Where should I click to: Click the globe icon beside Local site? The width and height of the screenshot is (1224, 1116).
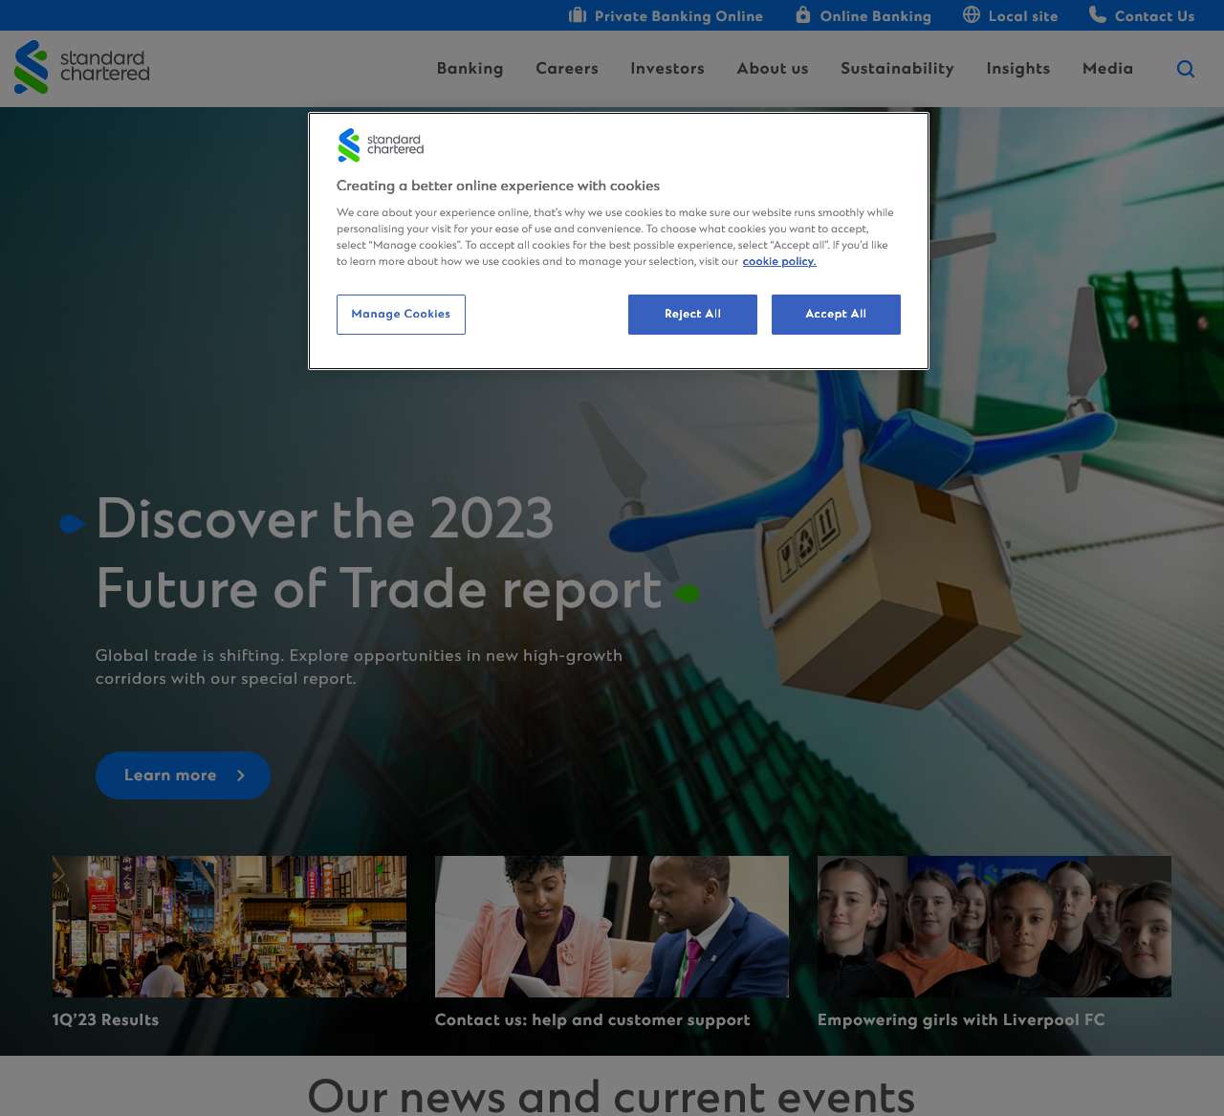[x=972, y=14]
